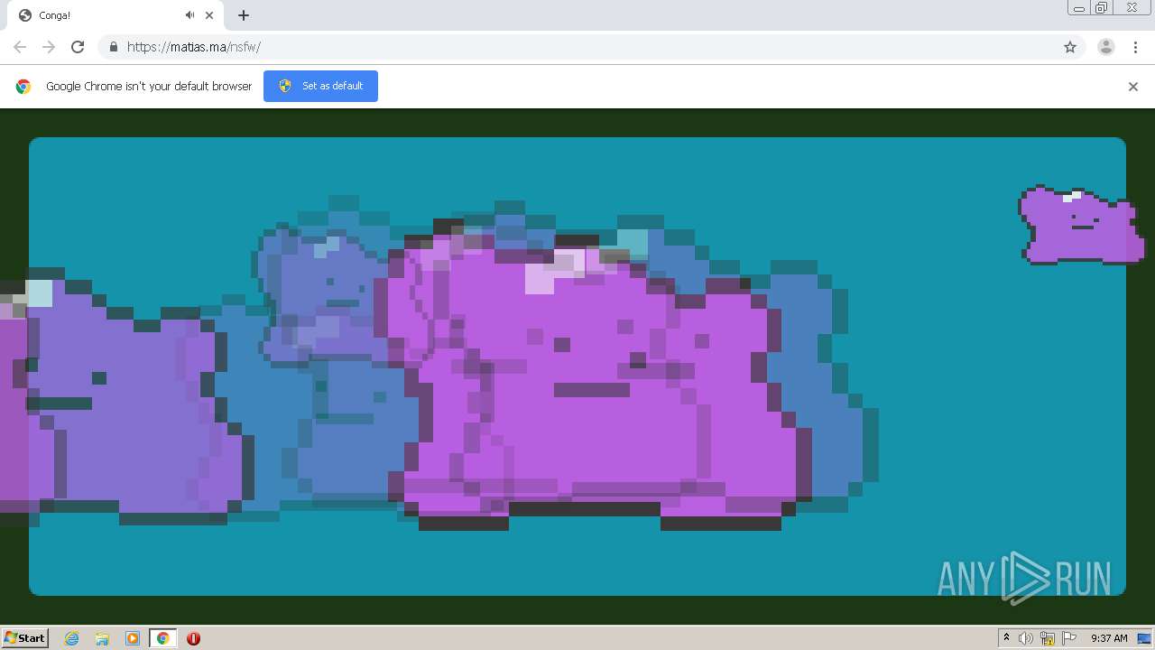Launch Internet Explorer from taskbar

(72, 638)
